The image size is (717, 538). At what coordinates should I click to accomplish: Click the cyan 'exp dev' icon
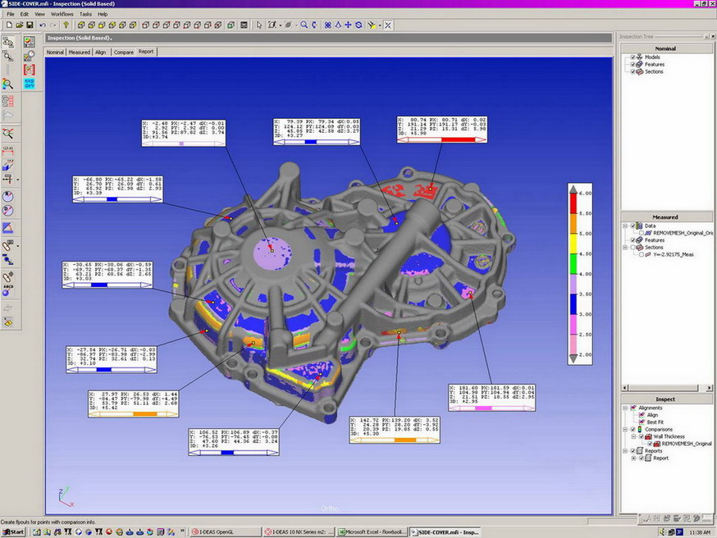tap(30, 83)
